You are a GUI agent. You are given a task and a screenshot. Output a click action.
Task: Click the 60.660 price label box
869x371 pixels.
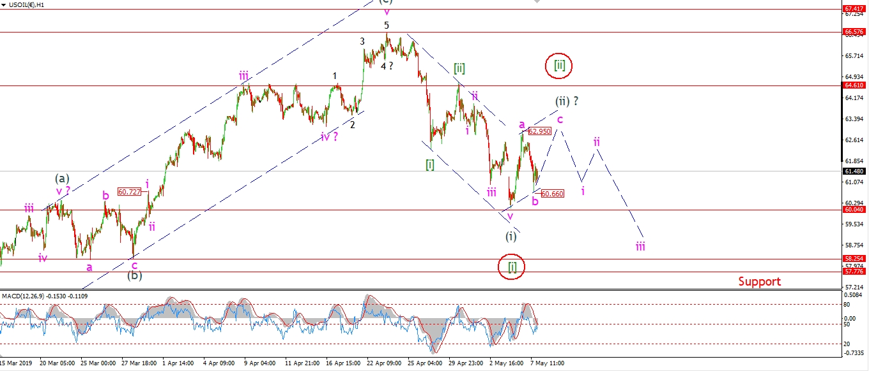[x=552, y=193]
